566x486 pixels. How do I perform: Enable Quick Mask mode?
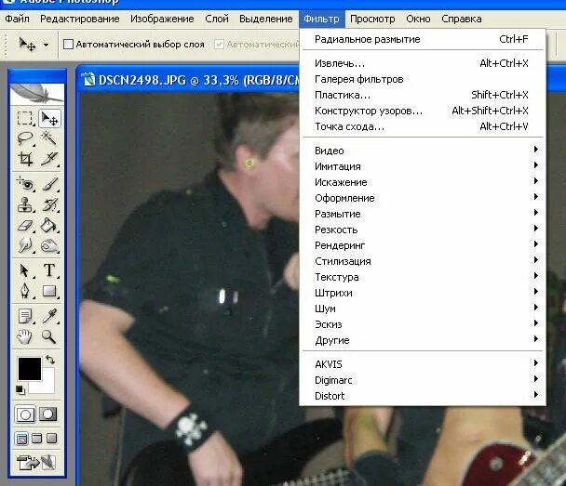(48, 414)
